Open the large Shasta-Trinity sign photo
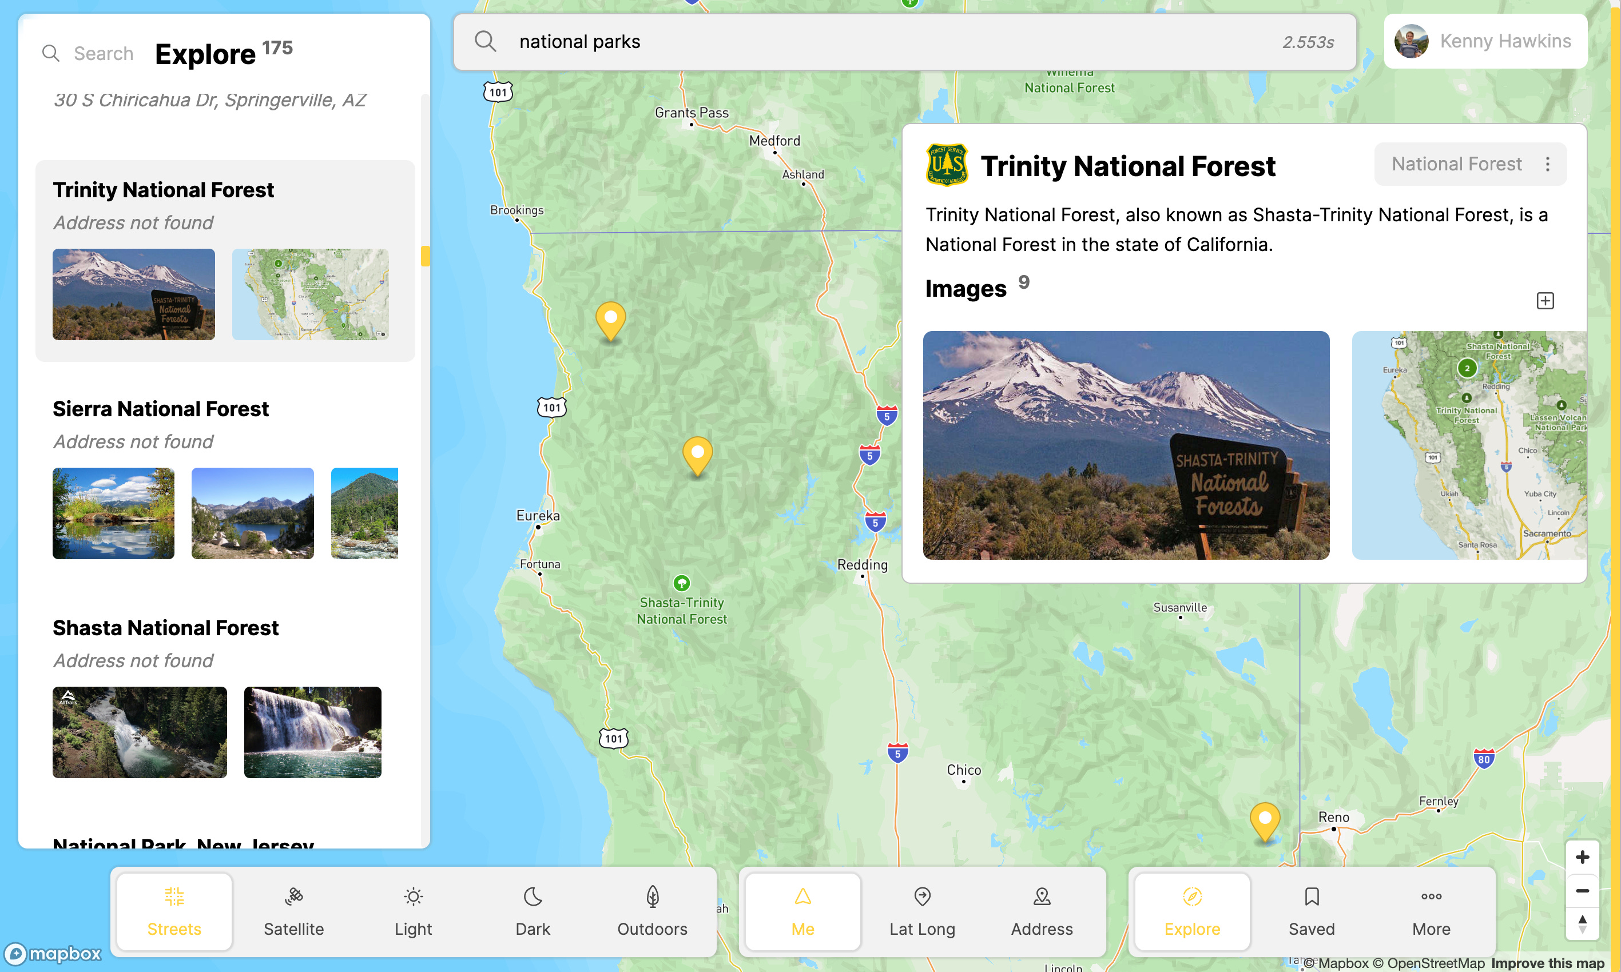 [1126, 445]
